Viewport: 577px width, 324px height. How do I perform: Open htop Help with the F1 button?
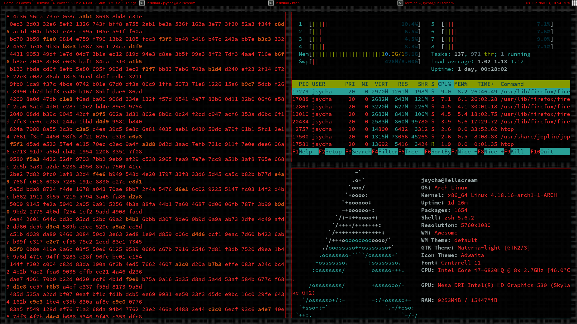[x=305, y=152]
